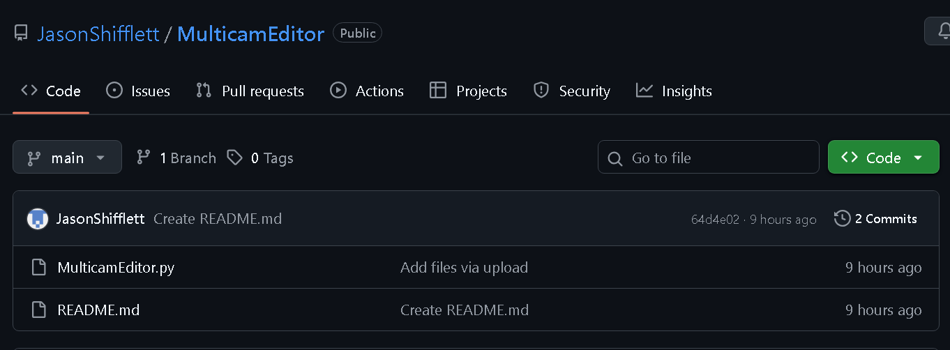Expand the main branch selector dropdown

(67, 158)
